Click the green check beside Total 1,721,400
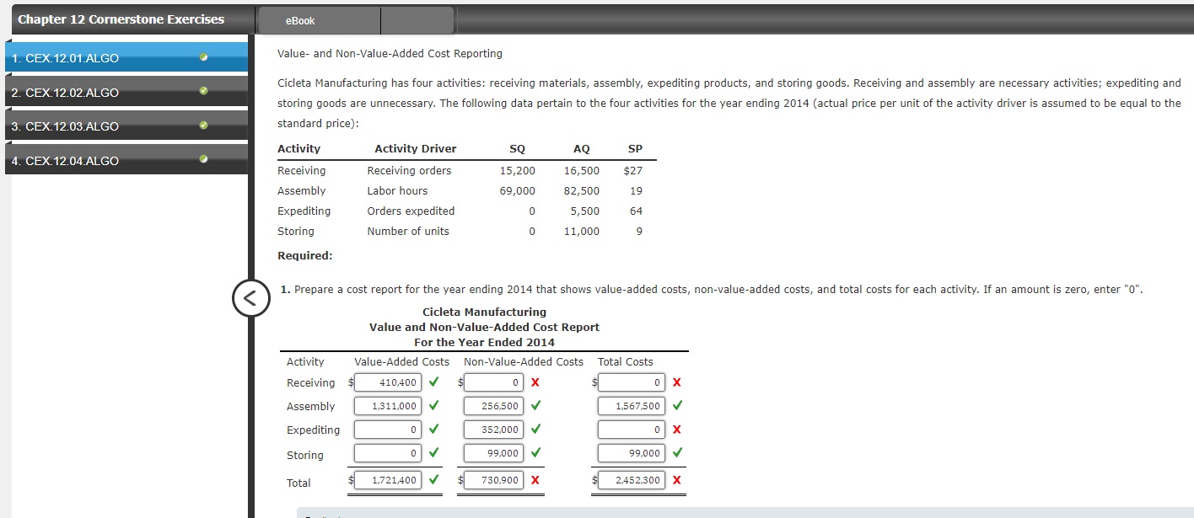 point(433,479)
